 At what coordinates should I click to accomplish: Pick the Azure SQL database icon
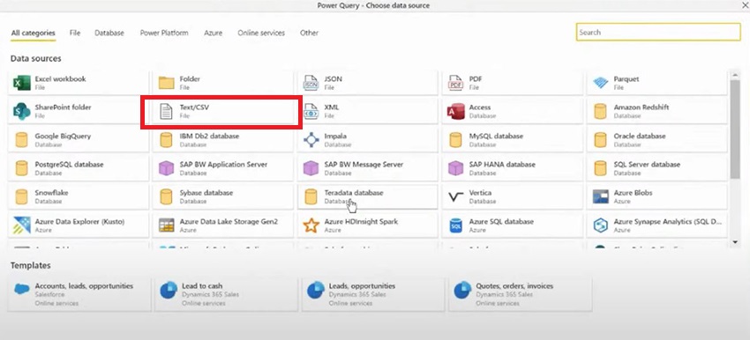(455, 225)
